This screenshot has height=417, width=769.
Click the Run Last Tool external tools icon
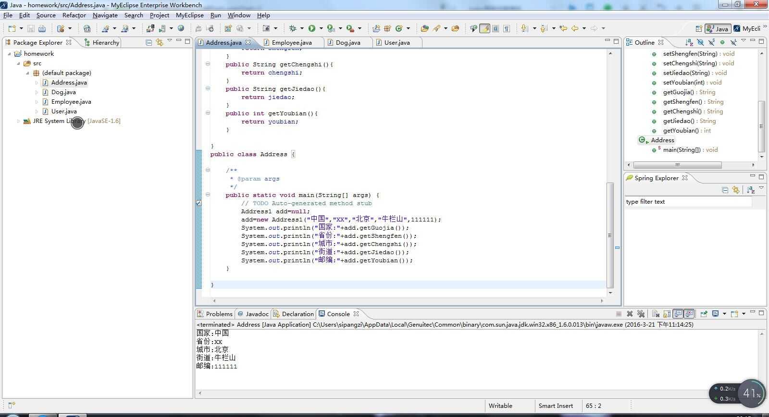pyautogui.click(x=350, y=28)
